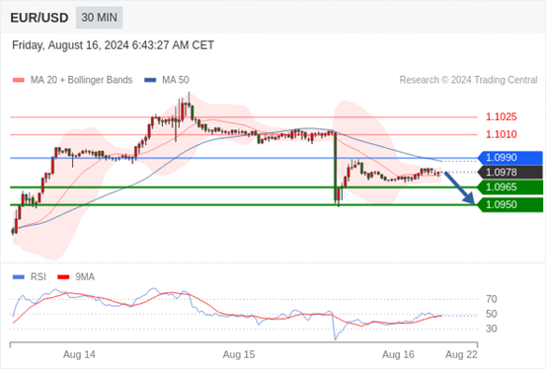This screenshot has width=546, height=370.
Task: Click the Research © 2024 Trading Central credit
Action: (x=468, y=80)
